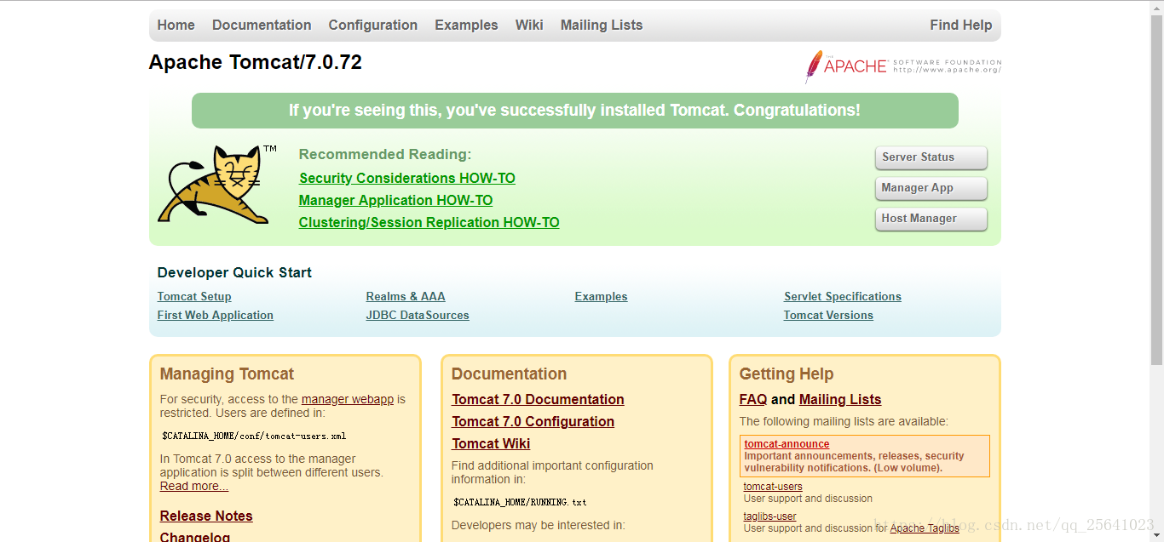Open the Tomcat Versions link
This screenshot has width=1164, height=542.
coord(828,315)
